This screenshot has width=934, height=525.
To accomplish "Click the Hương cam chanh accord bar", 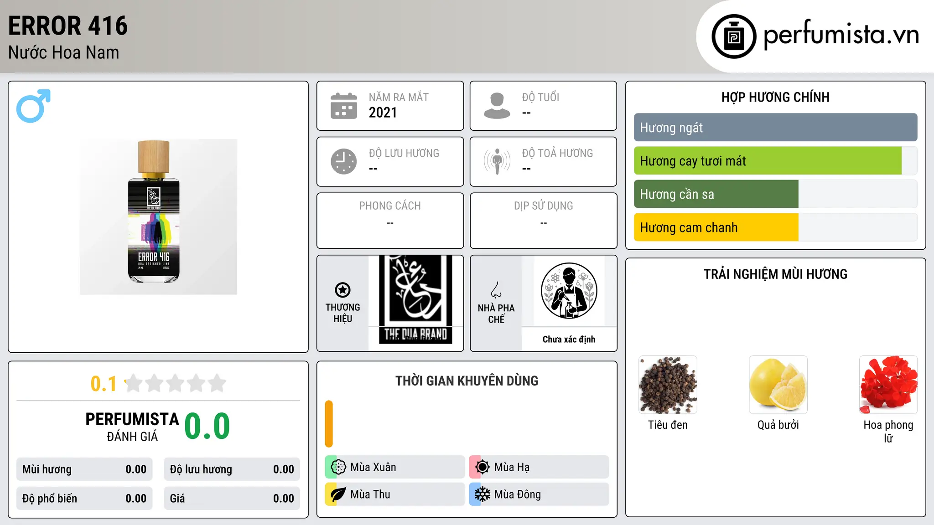I will (775, 227).
